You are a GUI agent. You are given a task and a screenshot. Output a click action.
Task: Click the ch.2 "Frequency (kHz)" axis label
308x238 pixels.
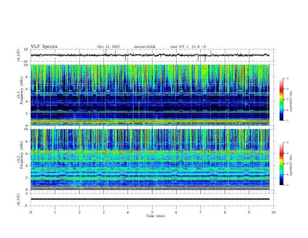coord(22,154)
